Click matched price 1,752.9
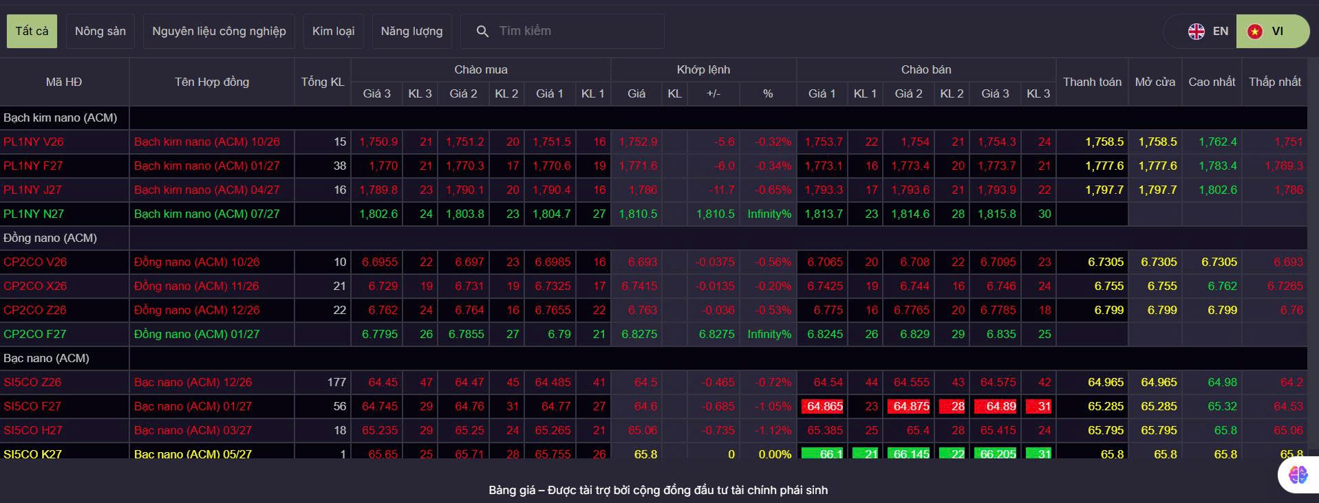Screen dimensions: 1319x503 638,142
